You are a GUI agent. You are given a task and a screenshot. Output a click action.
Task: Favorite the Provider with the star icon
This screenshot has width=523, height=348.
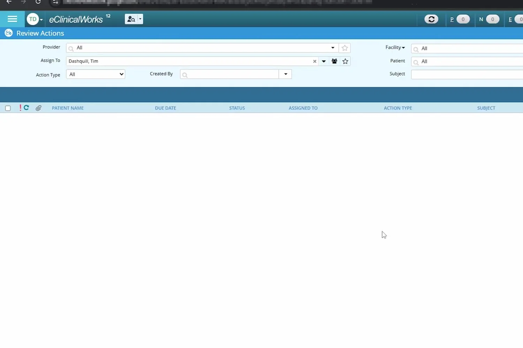[x=345, y=48]
